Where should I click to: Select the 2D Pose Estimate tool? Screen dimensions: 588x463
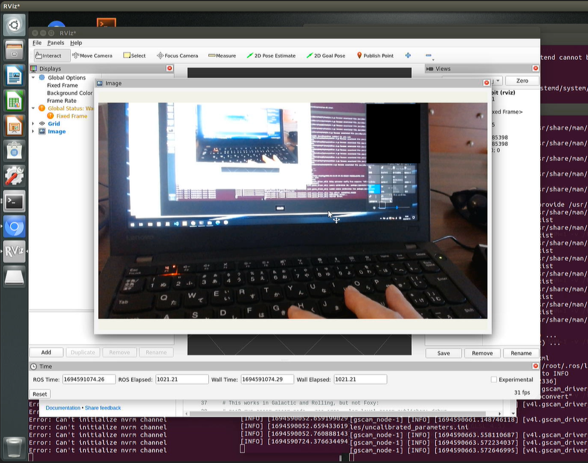coord(271,56)
